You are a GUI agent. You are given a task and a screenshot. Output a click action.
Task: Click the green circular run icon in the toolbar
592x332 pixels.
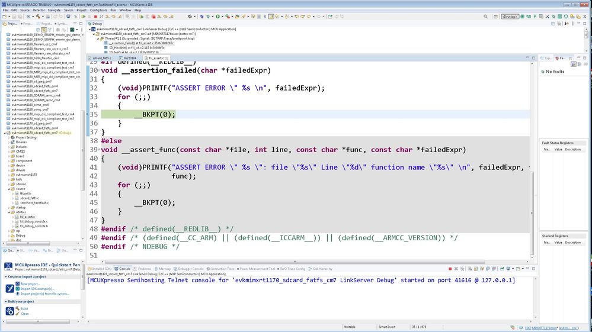[x=217, y=17]
